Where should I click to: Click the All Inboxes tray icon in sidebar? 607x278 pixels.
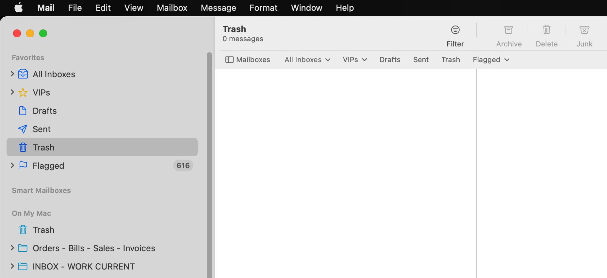click(23, 74)
